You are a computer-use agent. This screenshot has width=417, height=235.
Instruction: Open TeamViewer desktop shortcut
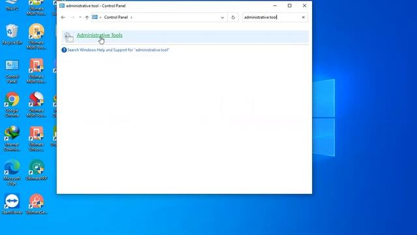[x=12, y=204]
